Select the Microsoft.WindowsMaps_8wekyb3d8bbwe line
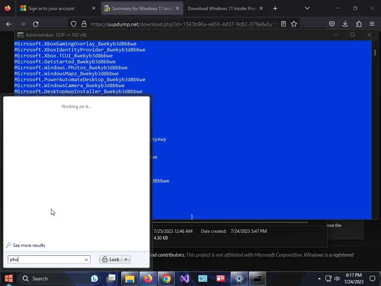The image size is (381, 286). tap(67, 73)
